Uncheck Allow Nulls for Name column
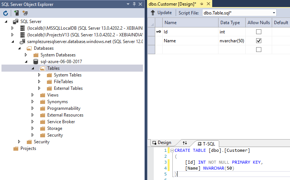 [259, 40]
